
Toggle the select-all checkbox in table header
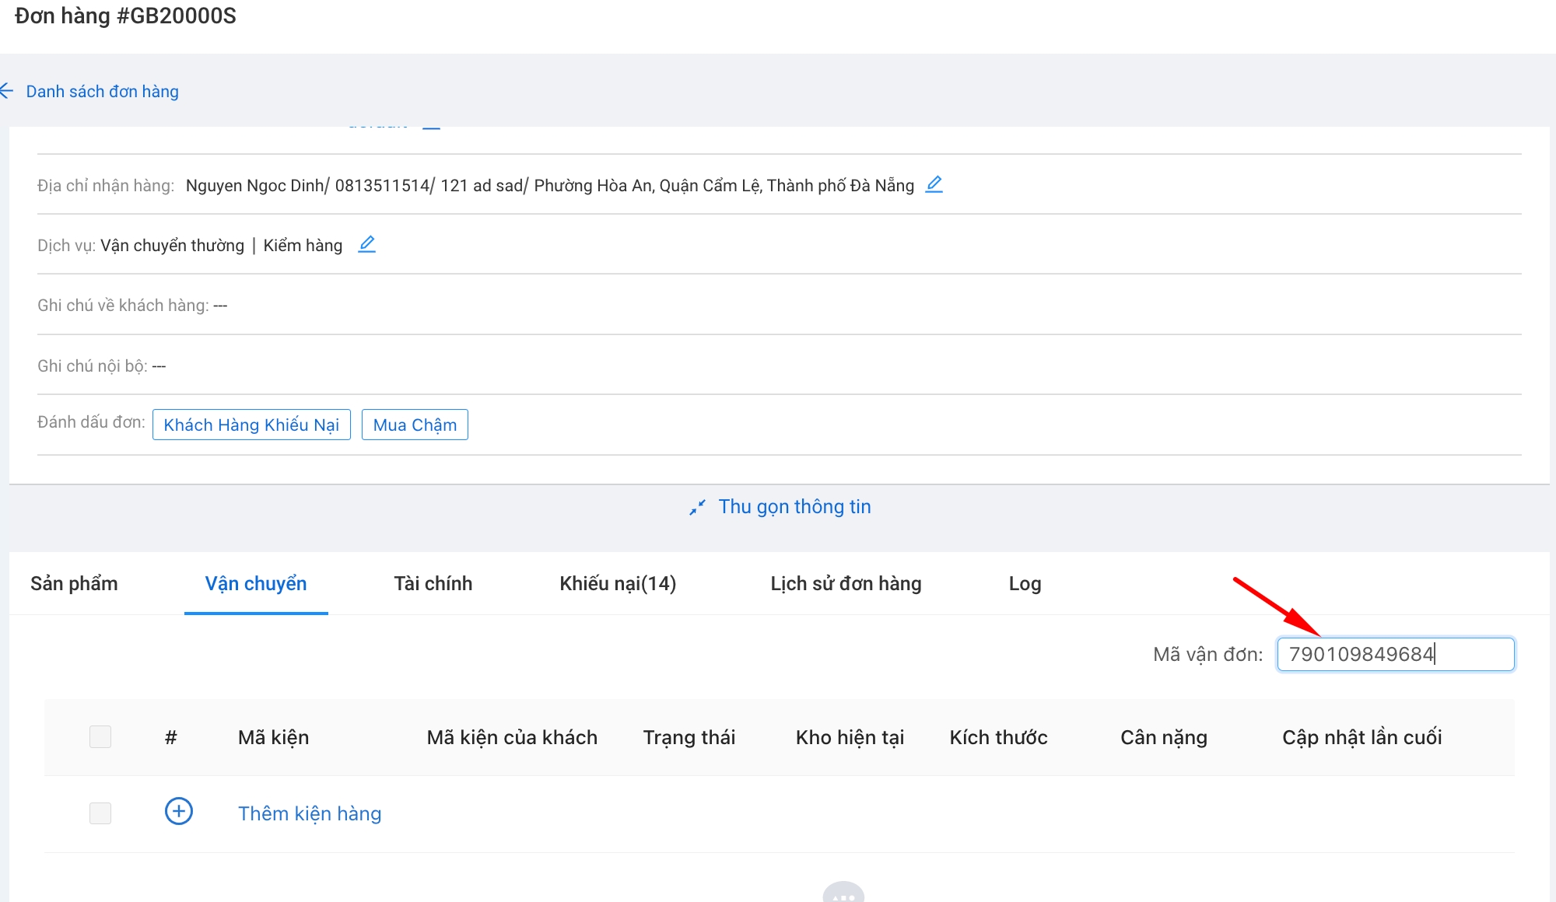100,736
